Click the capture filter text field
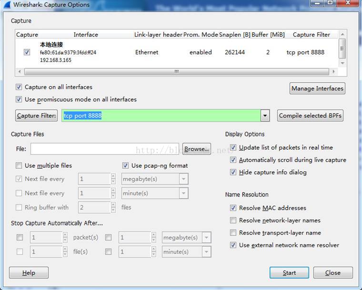Screen dimensions: 362x290 click(161, 116)
